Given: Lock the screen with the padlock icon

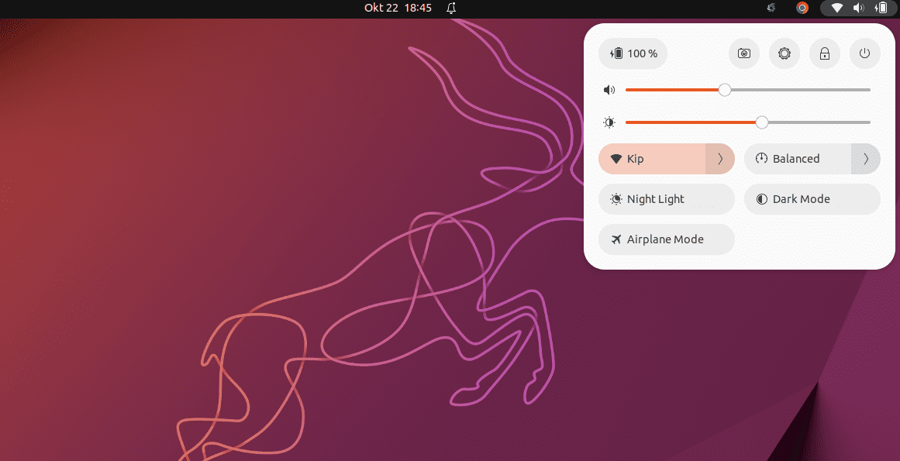Looking at the screenshot, I should pyautogui.click(x=824, y=53).
